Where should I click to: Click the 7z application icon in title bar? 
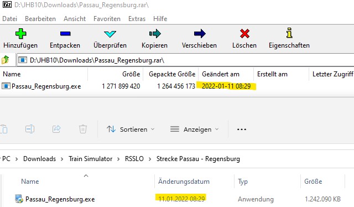pos(7,4)
